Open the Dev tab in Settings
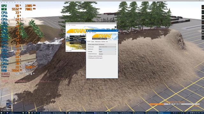Image resolution: width=204 pixels, height=114 pixels. (x=107, y=41)
